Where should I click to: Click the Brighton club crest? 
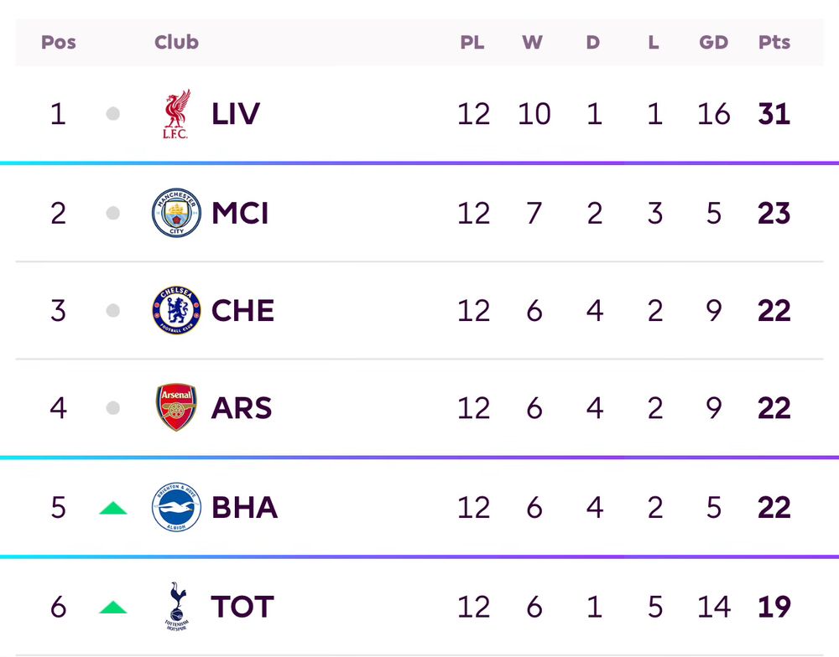click(176, 508)
